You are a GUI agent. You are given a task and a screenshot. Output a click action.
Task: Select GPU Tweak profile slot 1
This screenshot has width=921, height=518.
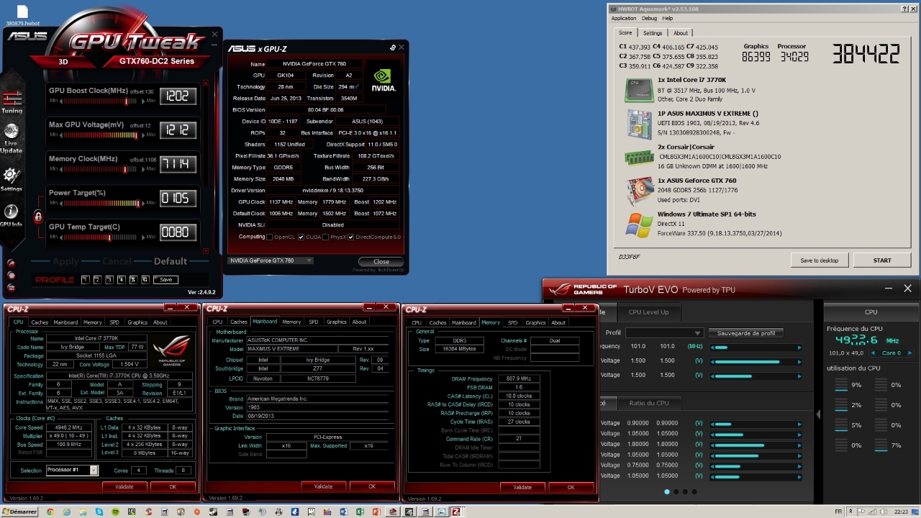tap(85, 279)
